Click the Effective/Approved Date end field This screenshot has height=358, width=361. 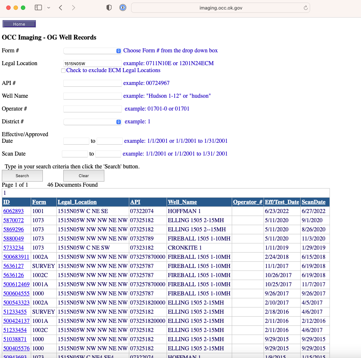[x=109, y=141]
